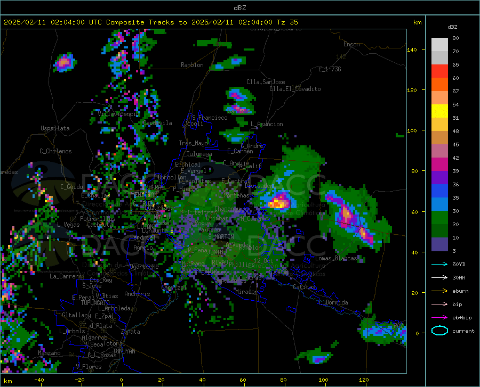Screen dimensions: 480x387
Task: Click the cyan 50YD track arrow in legend
Action: [x=439, y=264]
